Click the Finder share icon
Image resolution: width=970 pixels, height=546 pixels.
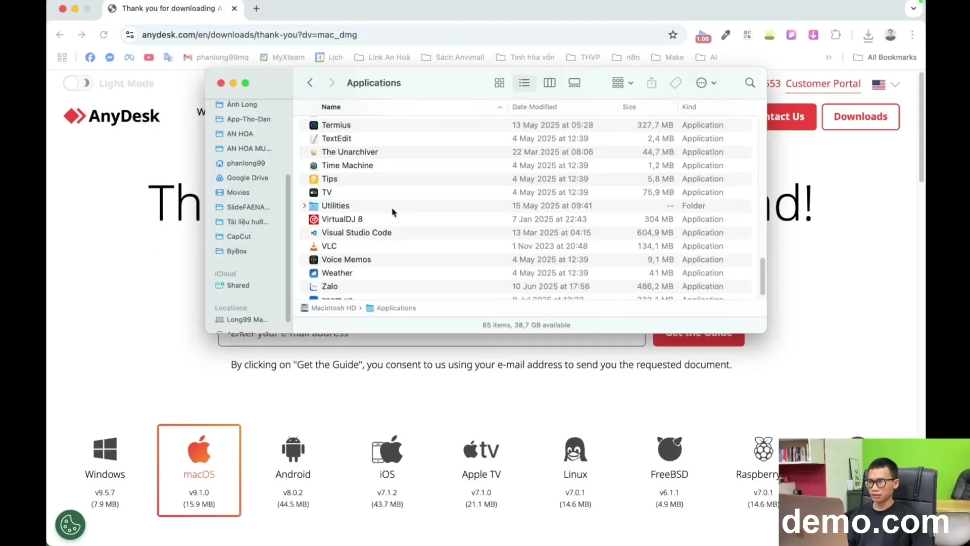pyautogui.click(x=652, y=83)
